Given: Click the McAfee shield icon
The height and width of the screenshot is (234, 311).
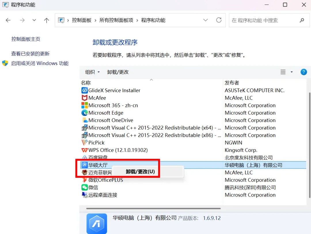Looking at the screenshot, I should click(x=84, y=98).
